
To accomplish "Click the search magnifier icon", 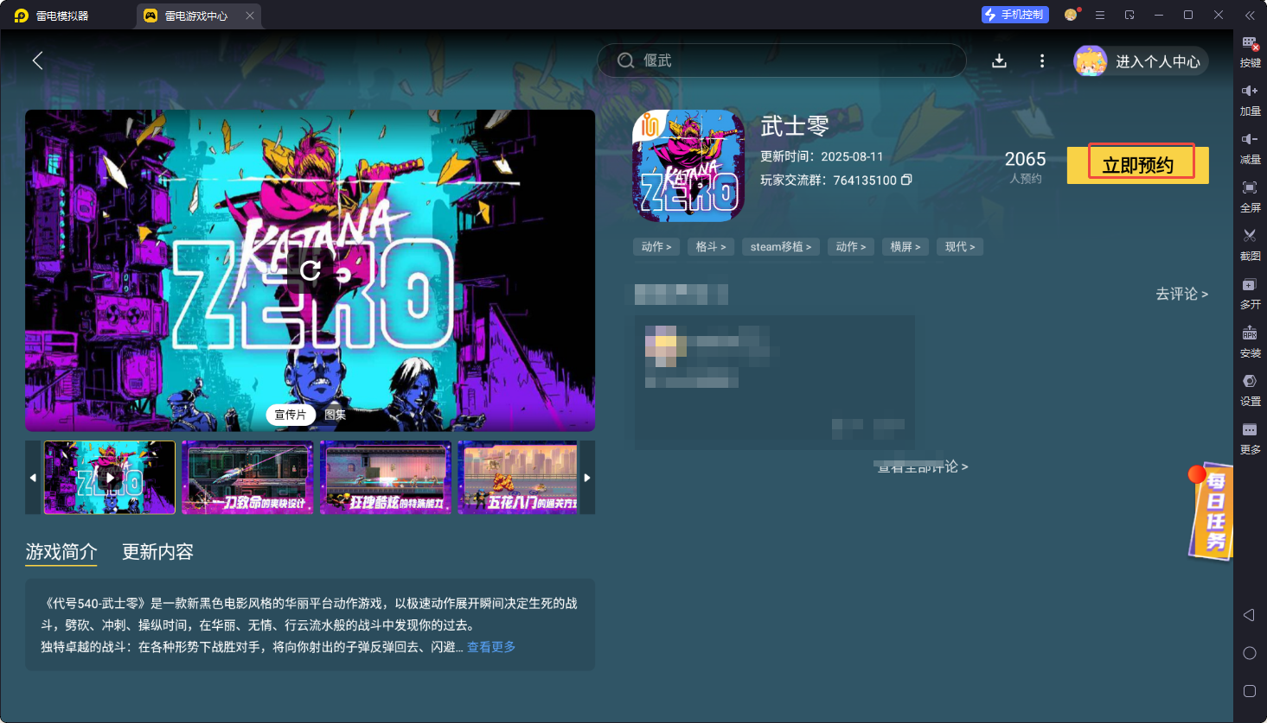I will pos(626,60).
